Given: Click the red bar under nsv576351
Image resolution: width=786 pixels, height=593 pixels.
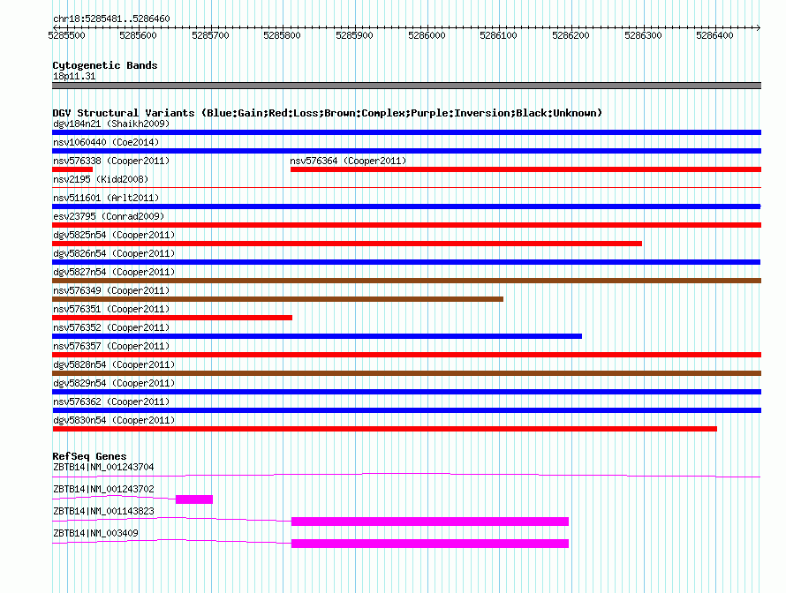Looking at the screenshot, I should click(172, 318).
